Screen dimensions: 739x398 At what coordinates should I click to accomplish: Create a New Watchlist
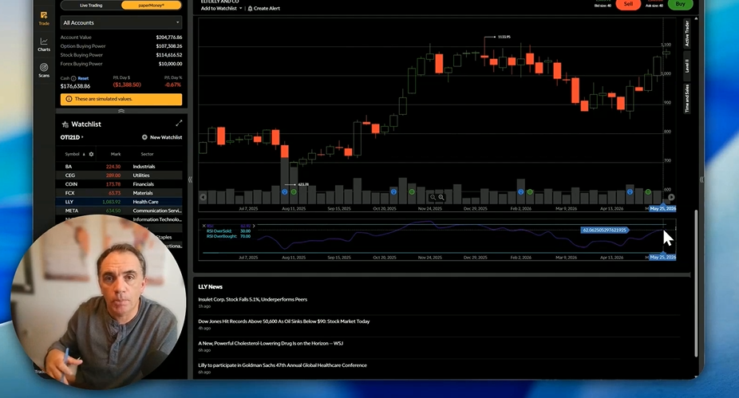[162, 137]
